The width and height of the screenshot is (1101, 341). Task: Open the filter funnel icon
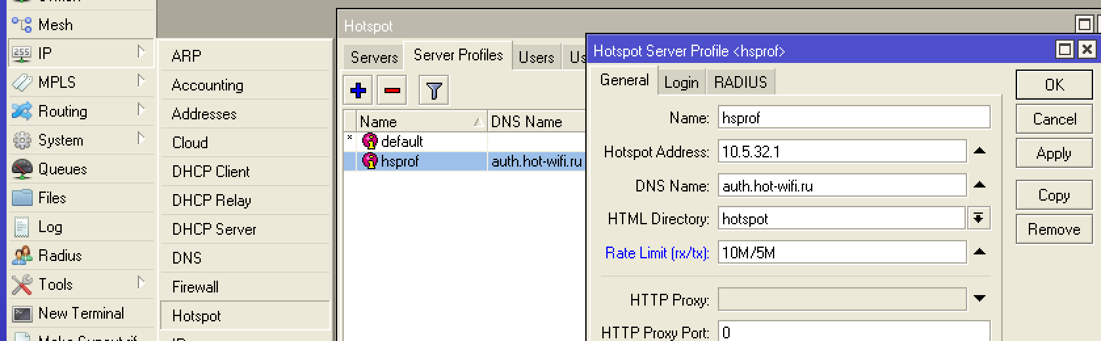(x=434, y=90)
